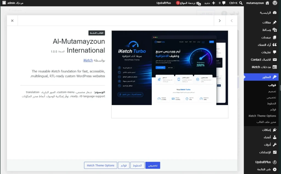The width and height of the screenshot is (281, 174).
Task: Show the next theme with the right chevron
Action: coord(220,21)
